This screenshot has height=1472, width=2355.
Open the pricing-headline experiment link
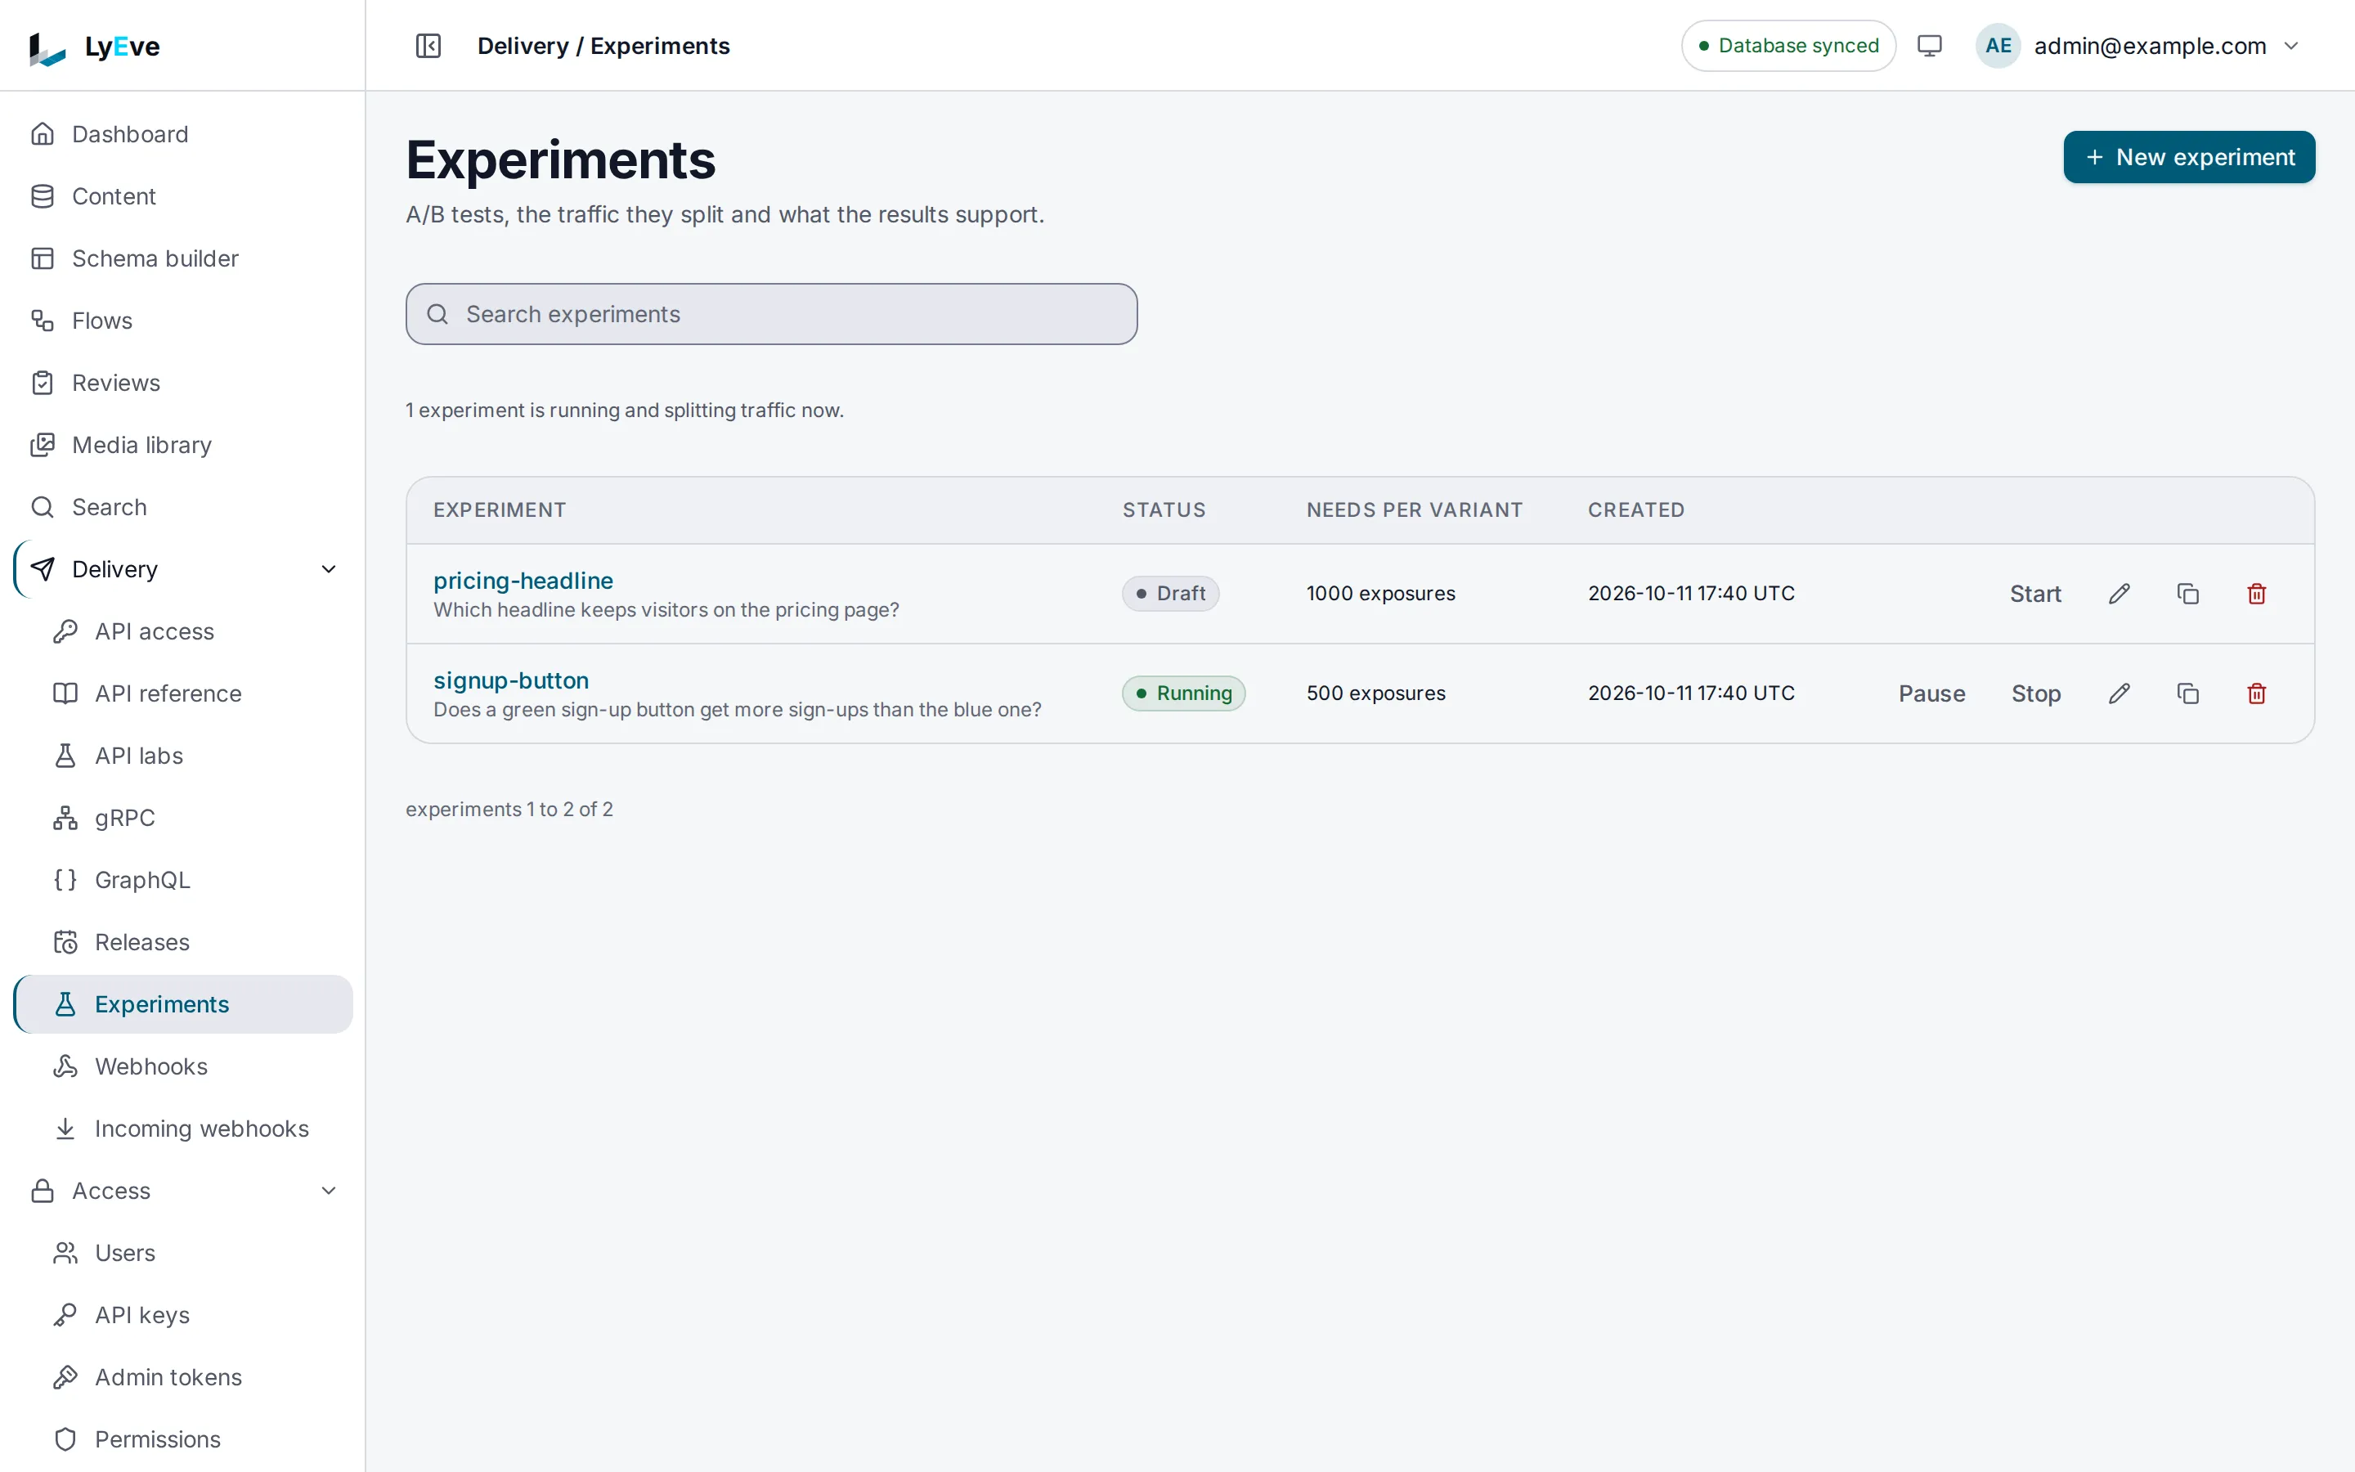tap(523, 581)
